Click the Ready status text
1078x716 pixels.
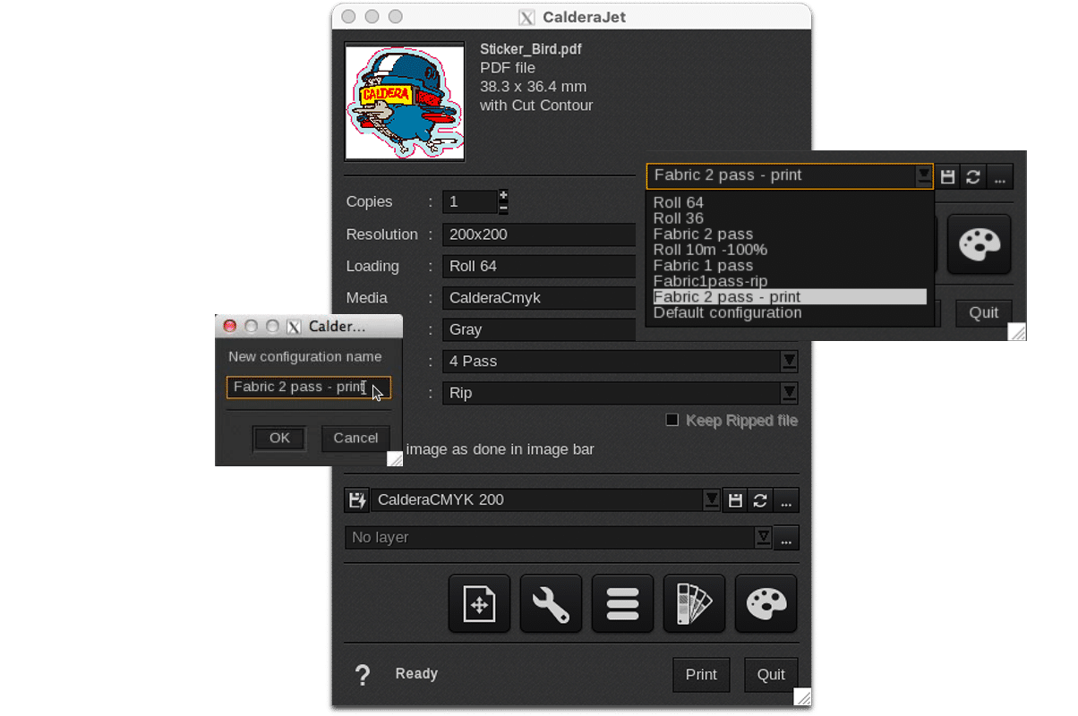(416, 674)
